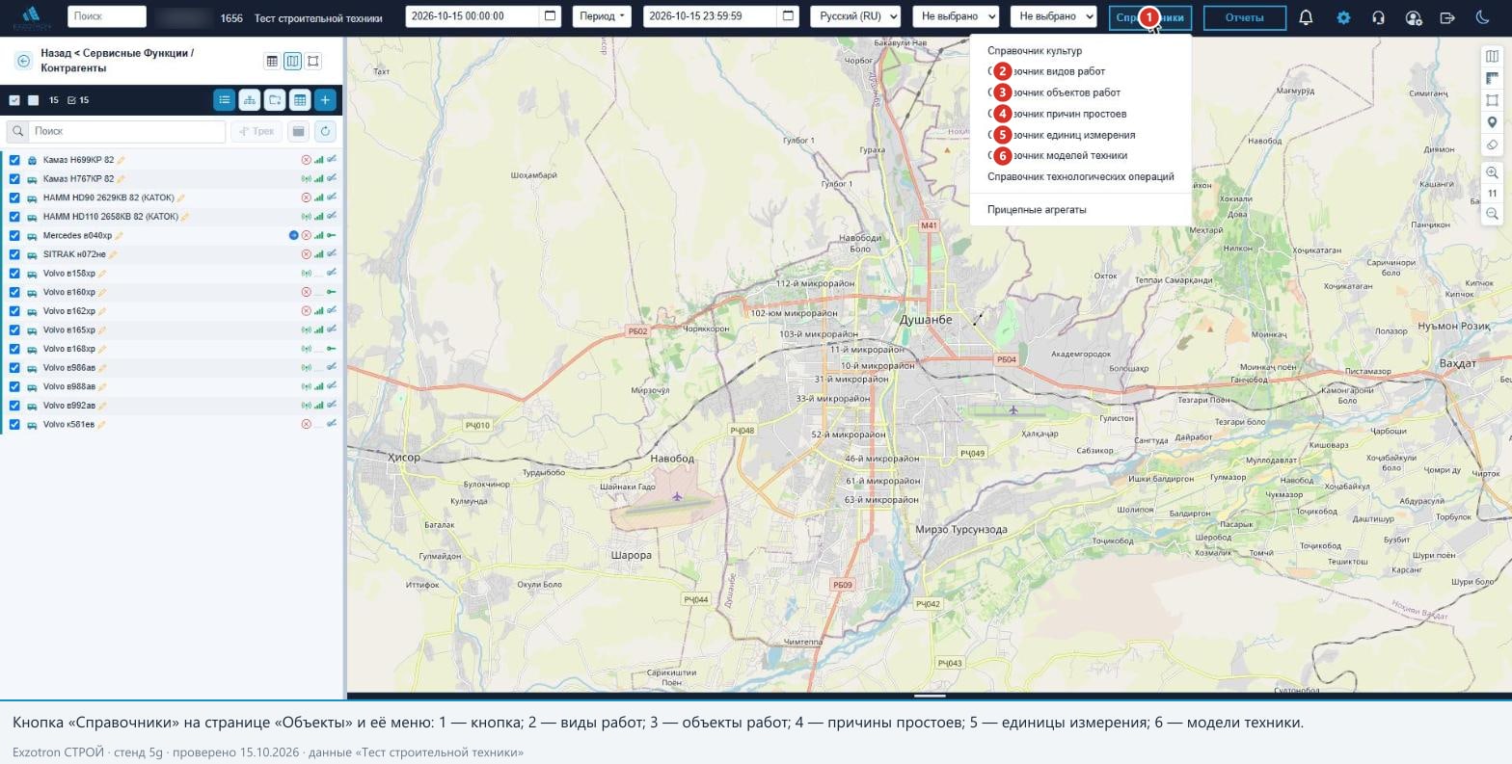Expand the first Не выбрано dropdown
The height and width of the screenshot is (764, 1512).
tap(956, 16)
